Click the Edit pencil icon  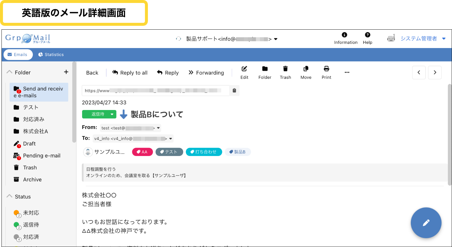pos(244,69)
